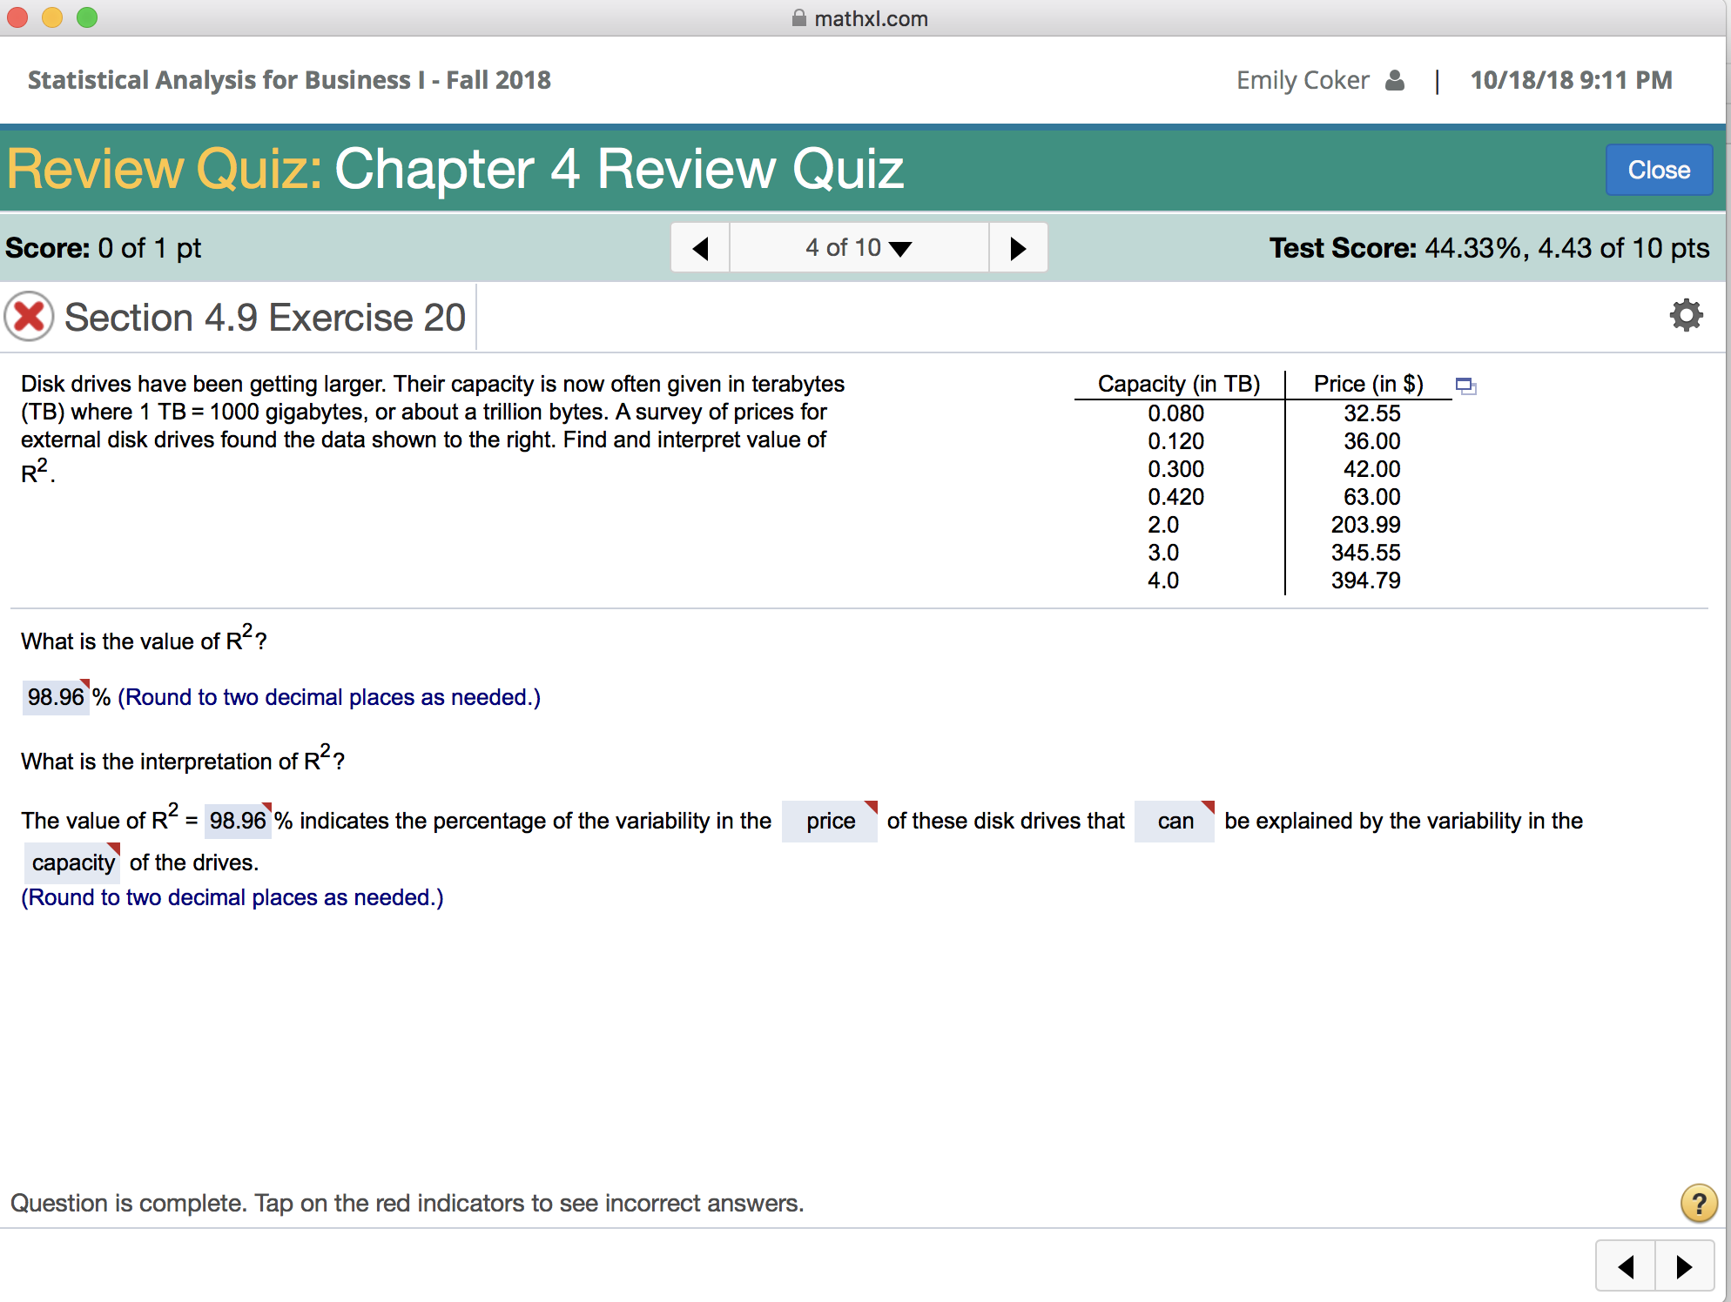Click the bottom-right next arrow
Screen dimensions: 1731x1302
[x=1683, y=1266]
